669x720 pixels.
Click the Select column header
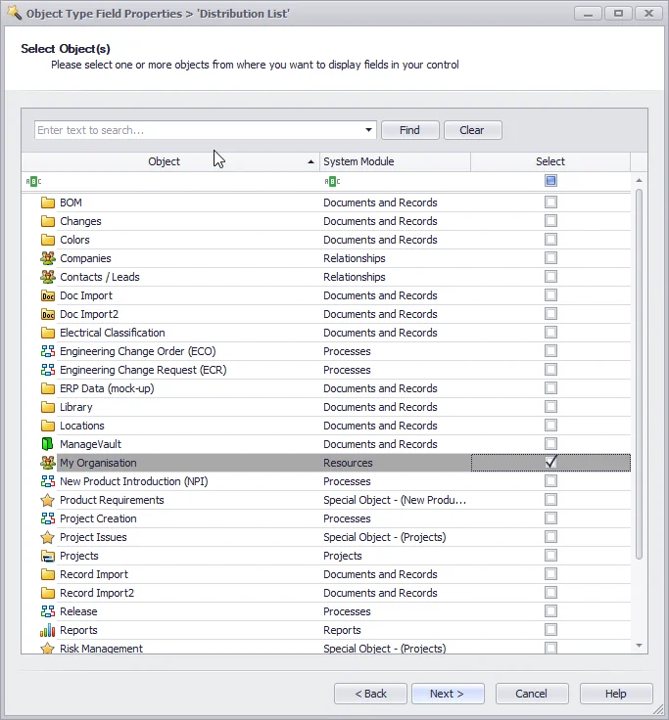pyautogui.click(x=550, y=161)
